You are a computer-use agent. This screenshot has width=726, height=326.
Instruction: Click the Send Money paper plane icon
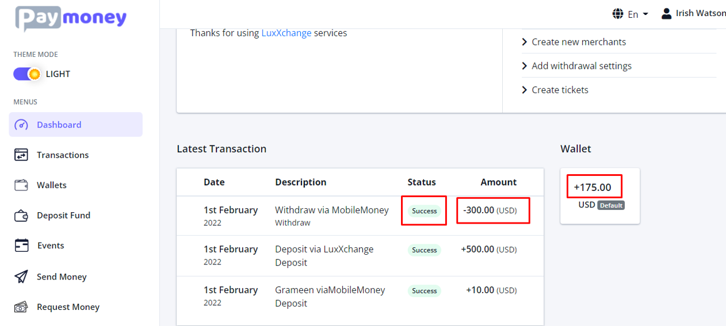click(21, 277)
